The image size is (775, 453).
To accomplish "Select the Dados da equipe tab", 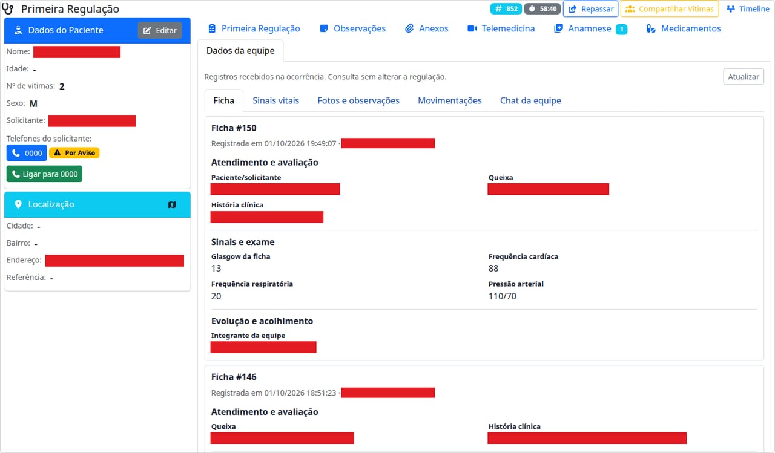I will [x=240, y=51].
